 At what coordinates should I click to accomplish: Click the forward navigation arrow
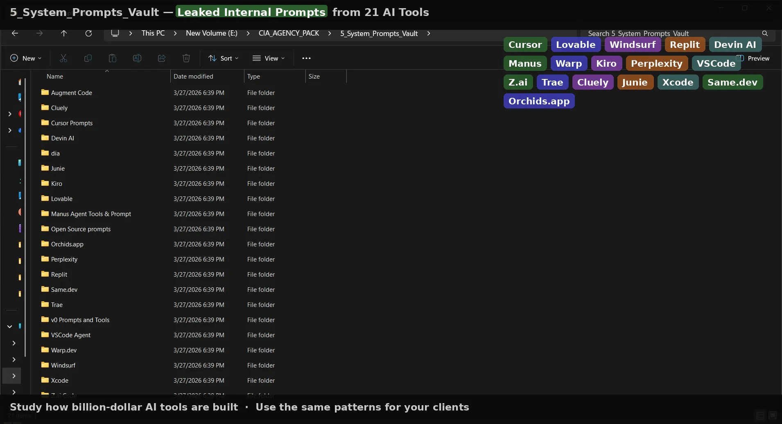click(40, 34)
